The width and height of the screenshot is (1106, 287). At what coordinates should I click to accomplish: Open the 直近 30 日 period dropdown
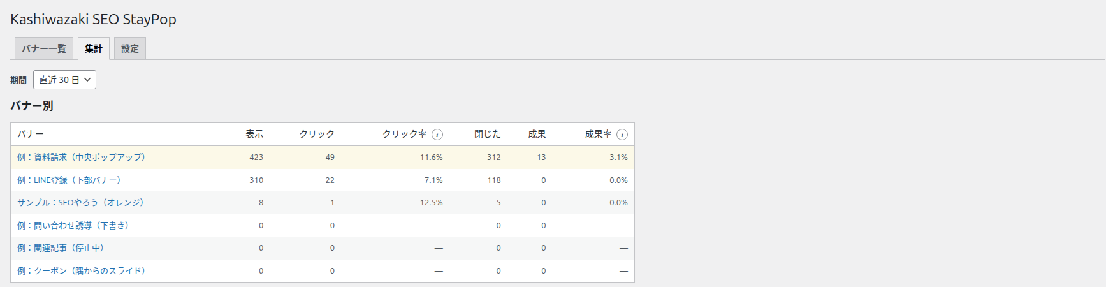pos(64,80)
